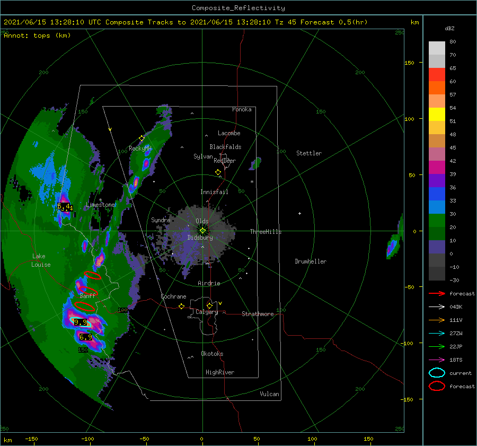The image size is (477, 446).
Task: Click the slate purple 10 dBZ swatch
Action: click(437, 247)
